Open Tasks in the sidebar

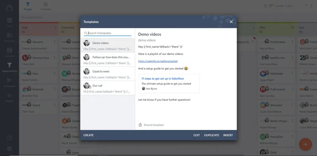[x=9, y=23]
